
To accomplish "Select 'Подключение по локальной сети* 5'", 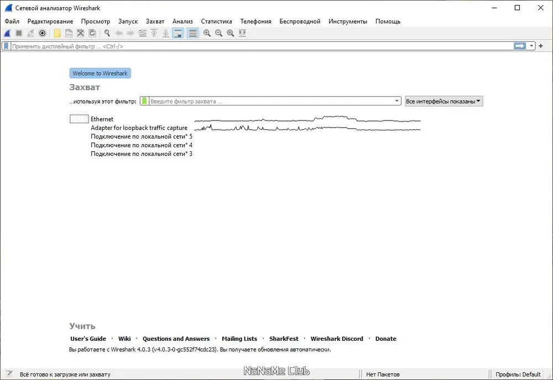I will pyautogui.click(x=142, y=136).
